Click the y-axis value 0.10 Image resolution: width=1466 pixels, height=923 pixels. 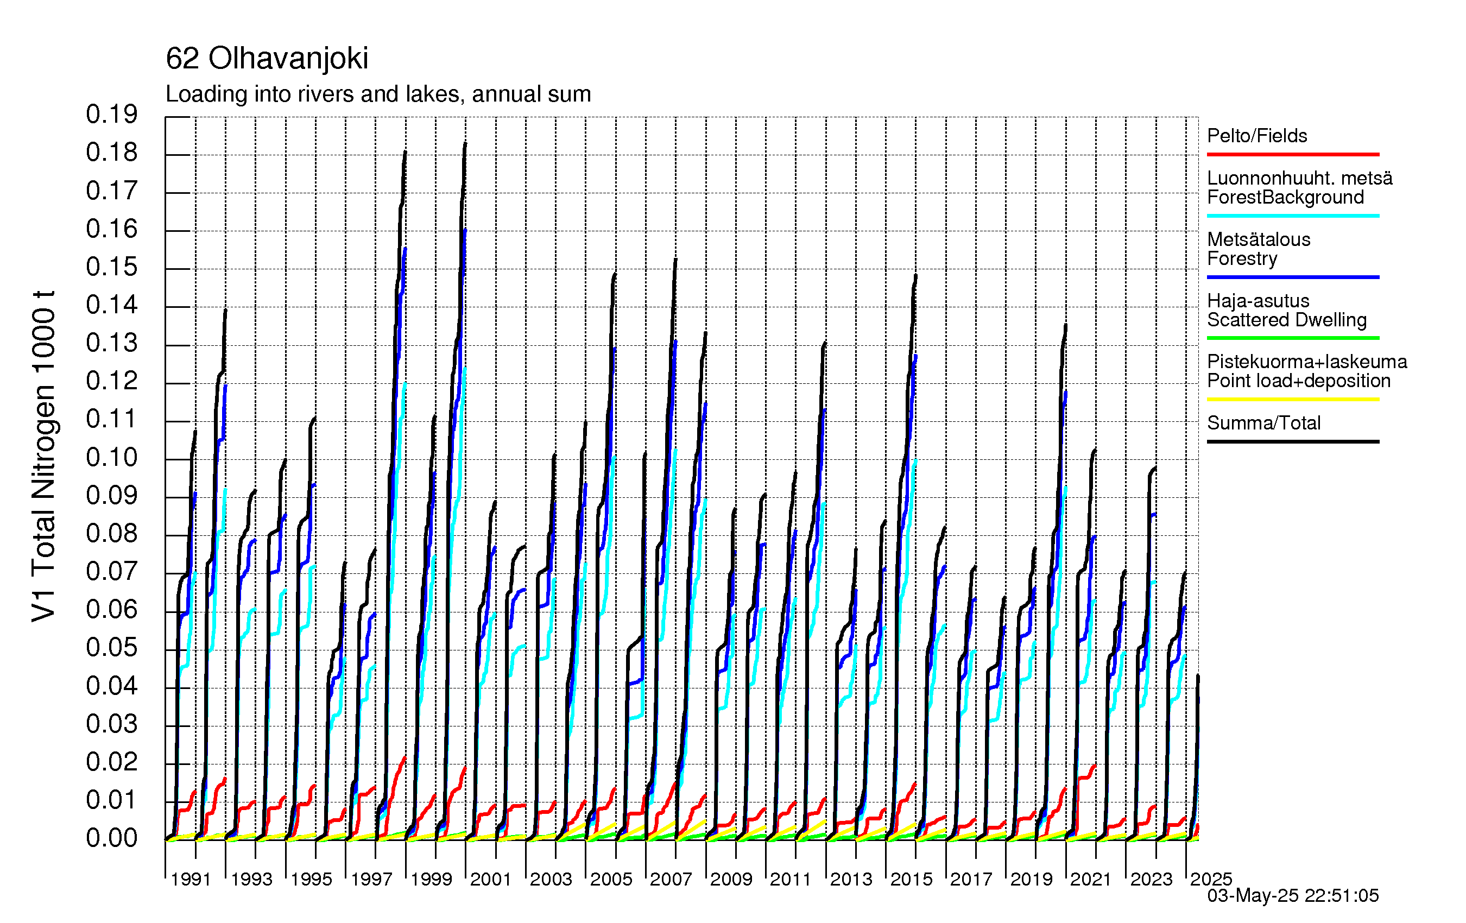coord(112,458)
